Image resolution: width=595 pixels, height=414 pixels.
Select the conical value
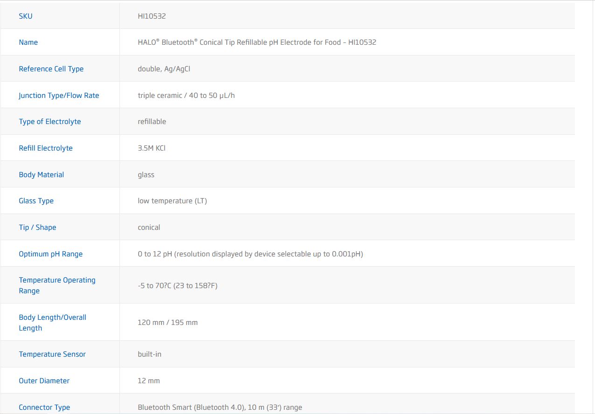coord(149,228)
